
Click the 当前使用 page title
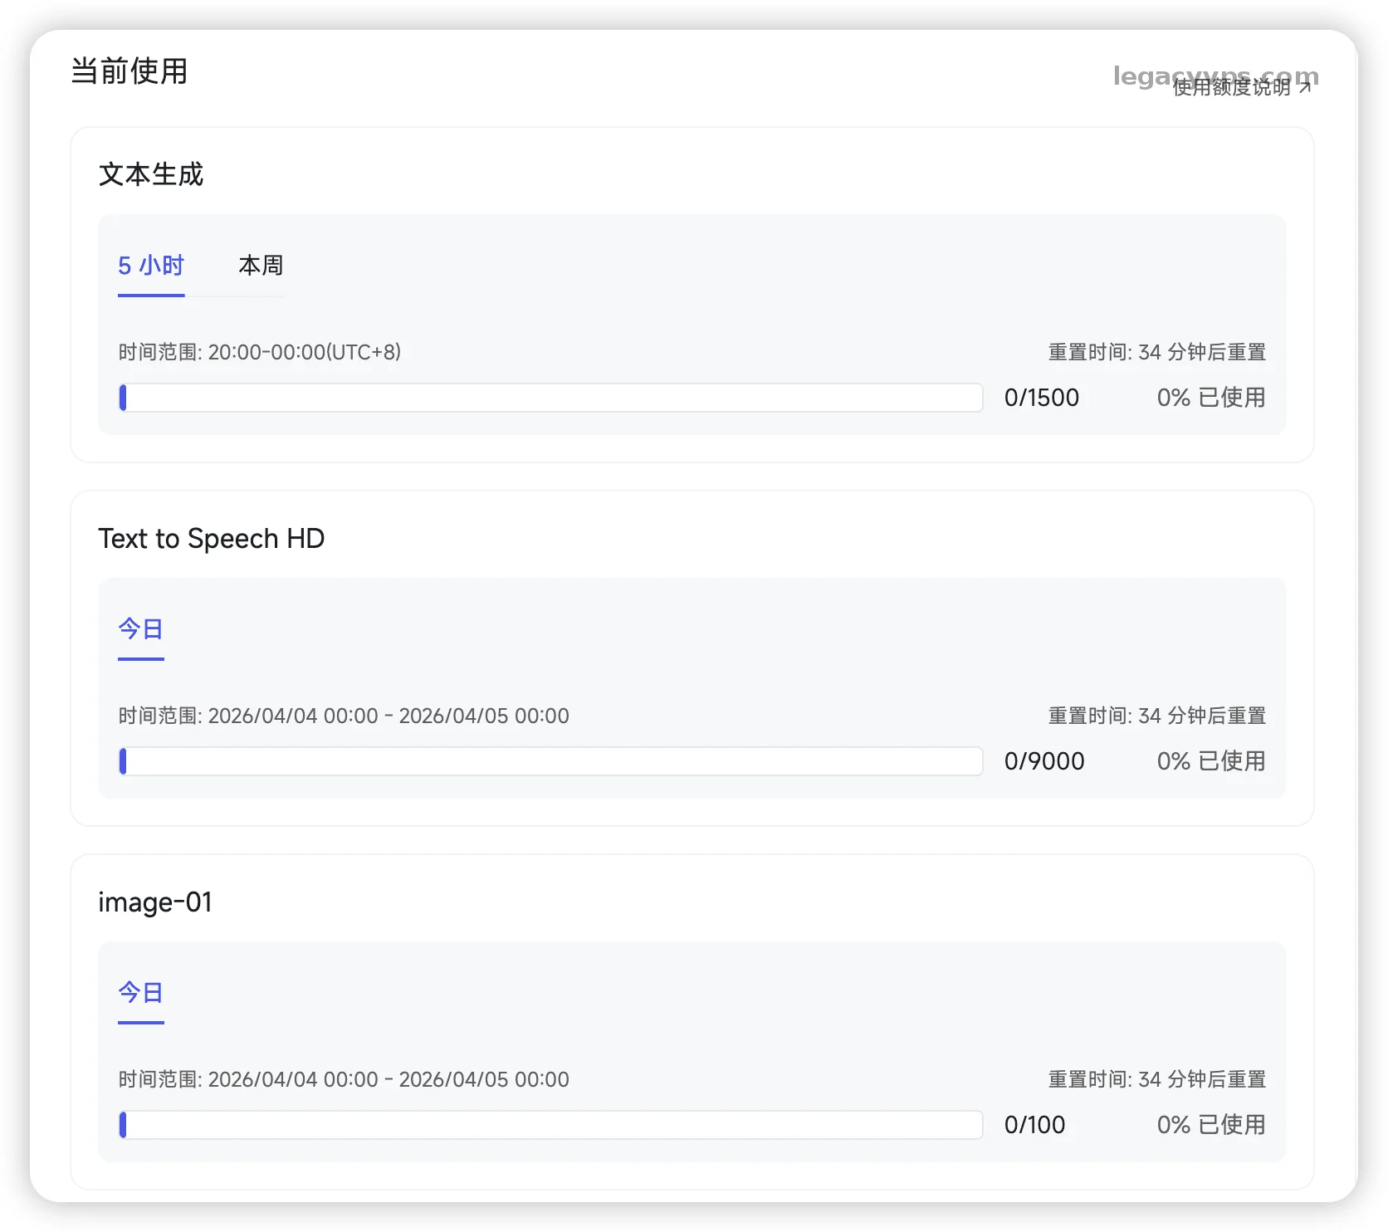click(x=130, y=71)
